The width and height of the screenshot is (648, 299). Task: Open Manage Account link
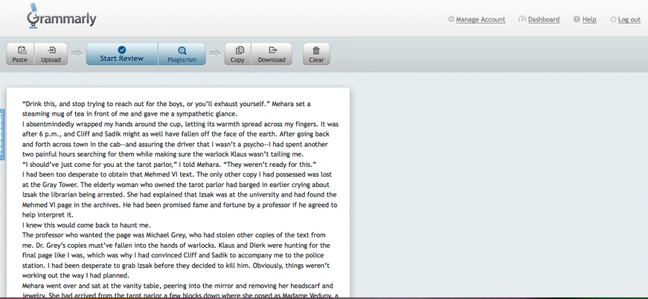pyautogui.click(x=481, y=20)
